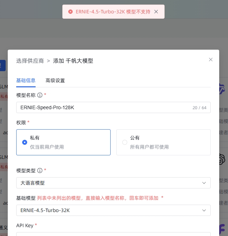
Task: Click the blue button at left edge
Action: click(x=3, y=66)
